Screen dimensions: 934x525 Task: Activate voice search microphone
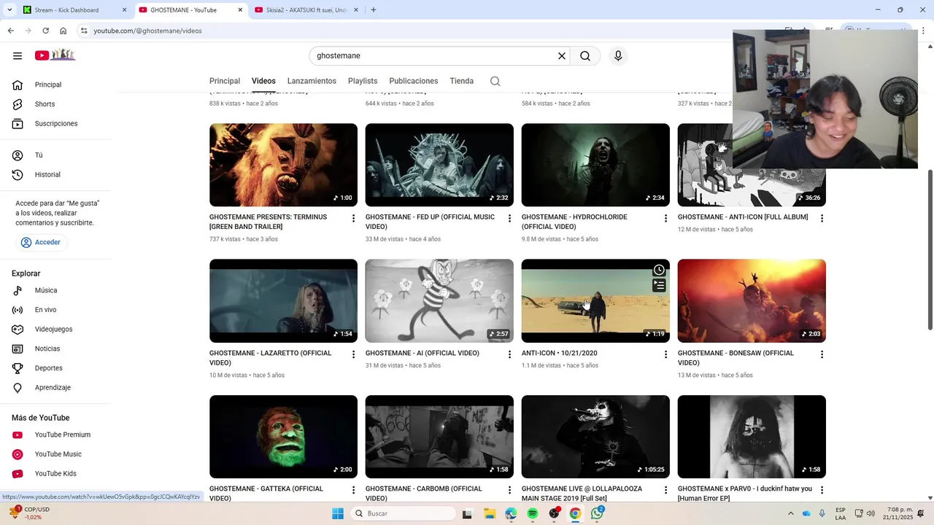click(x=618, y=56)
